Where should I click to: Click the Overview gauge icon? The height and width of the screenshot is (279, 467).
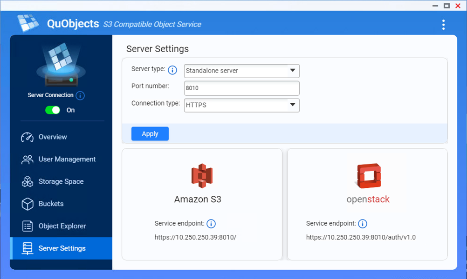[27, 137]
